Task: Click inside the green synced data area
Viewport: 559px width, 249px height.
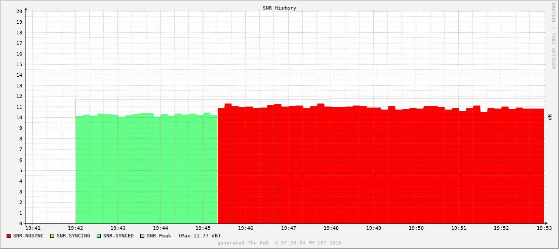Action: pyautogui.click(x=147, y=172)
